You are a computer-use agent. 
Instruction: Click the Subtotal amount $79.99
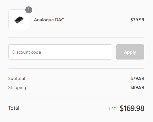pyautogui.click(x=137, y=78)
